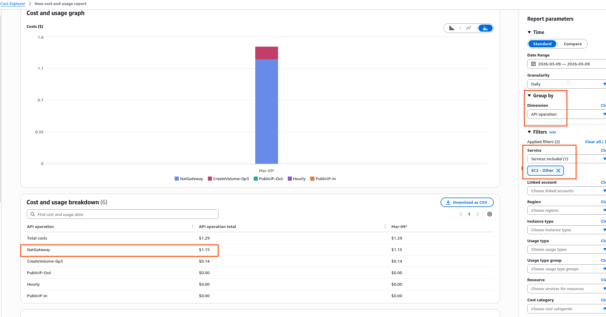Open breakdown table settings gear

490,214
